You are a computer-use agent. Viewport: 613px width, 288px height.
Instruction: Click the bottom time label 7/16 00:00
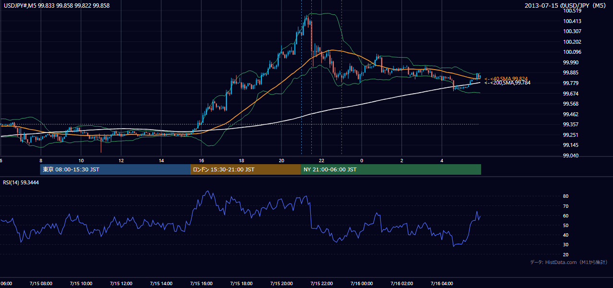(x=362, y=283)
